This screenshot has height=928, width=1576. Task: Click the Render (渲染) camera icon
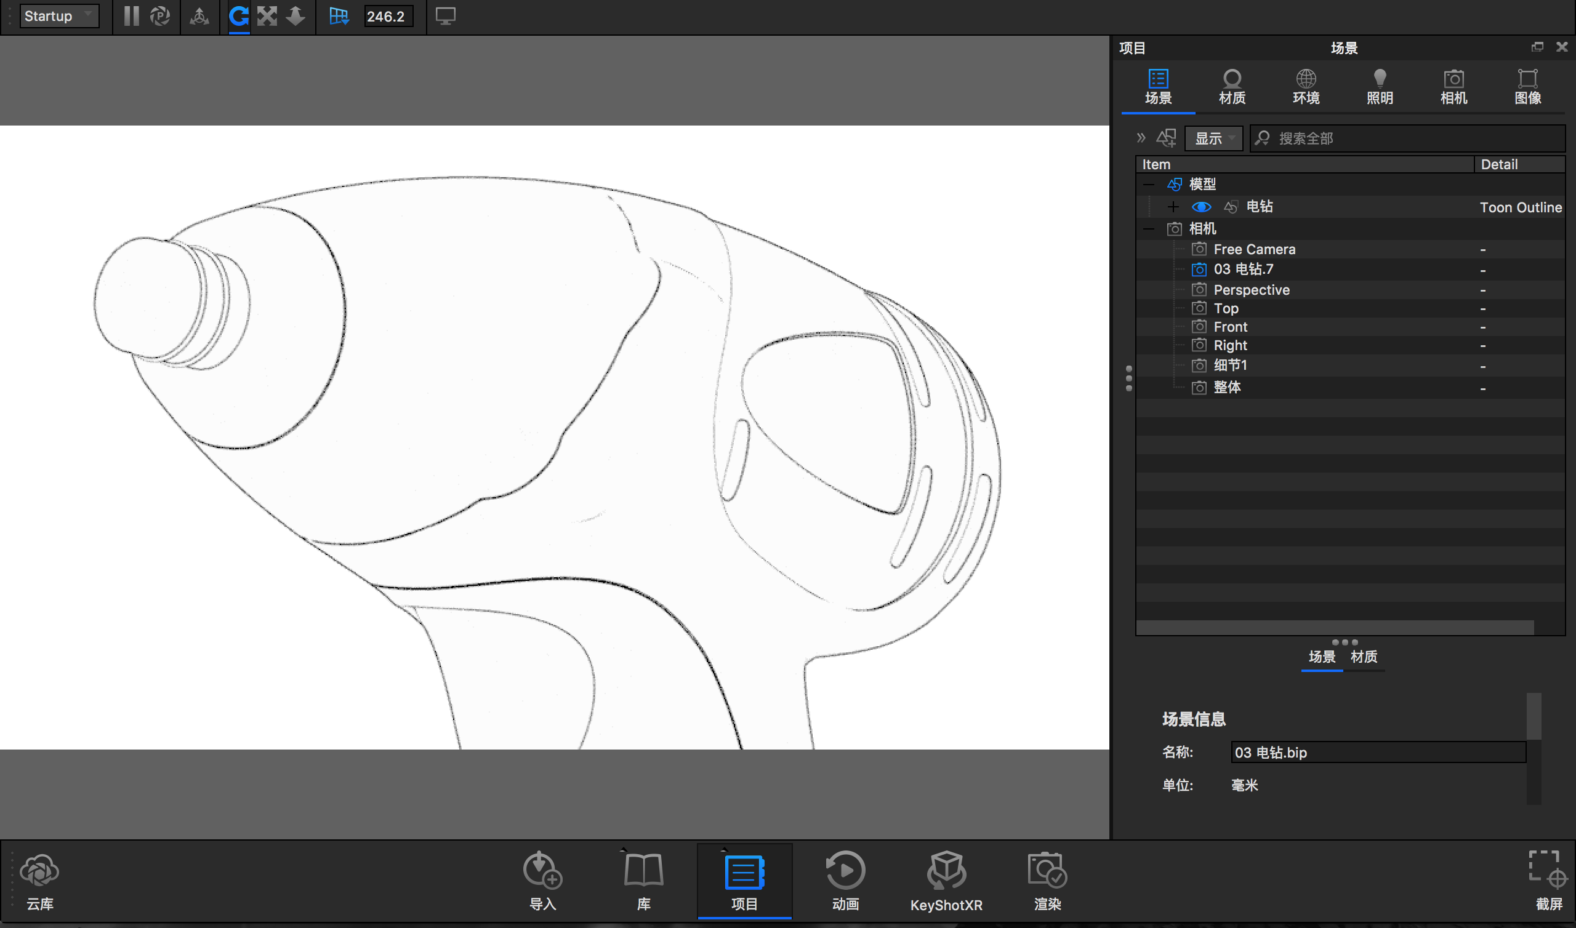click(1047, 871)
